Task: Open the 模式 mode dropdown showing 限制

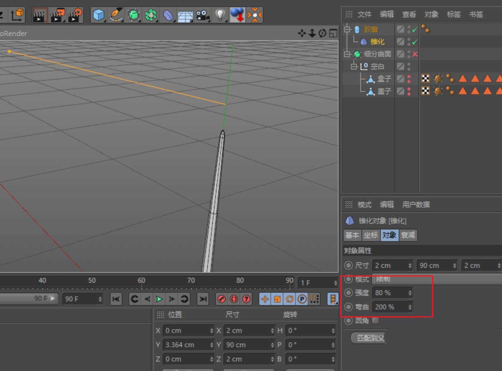Action: tap(436, 279)
